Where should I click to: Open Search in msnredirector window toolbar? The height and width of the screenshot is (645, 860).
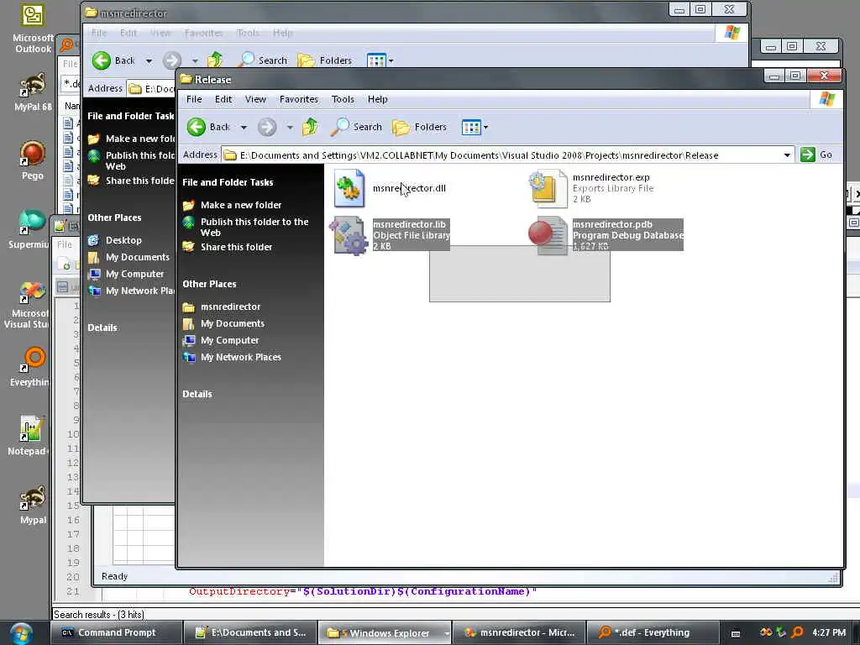tap(263, 60)
